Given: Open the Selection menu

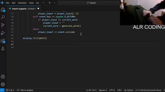Looking at the screenshot, I should click(x=22, y=3).
